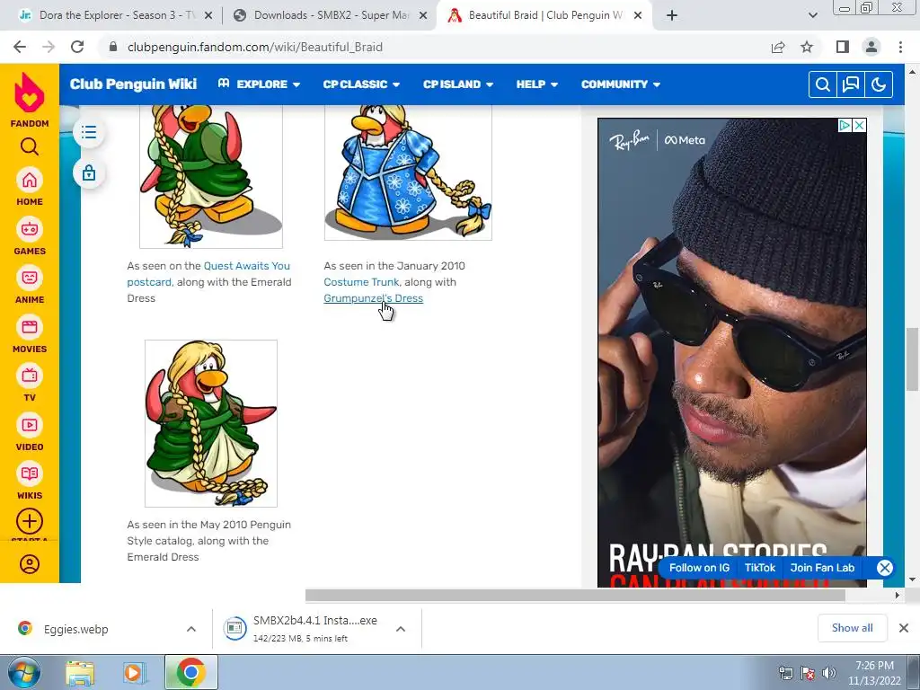
Task: Open the new tab plus button
Action: pyautogui.click(x=672, y=16)
